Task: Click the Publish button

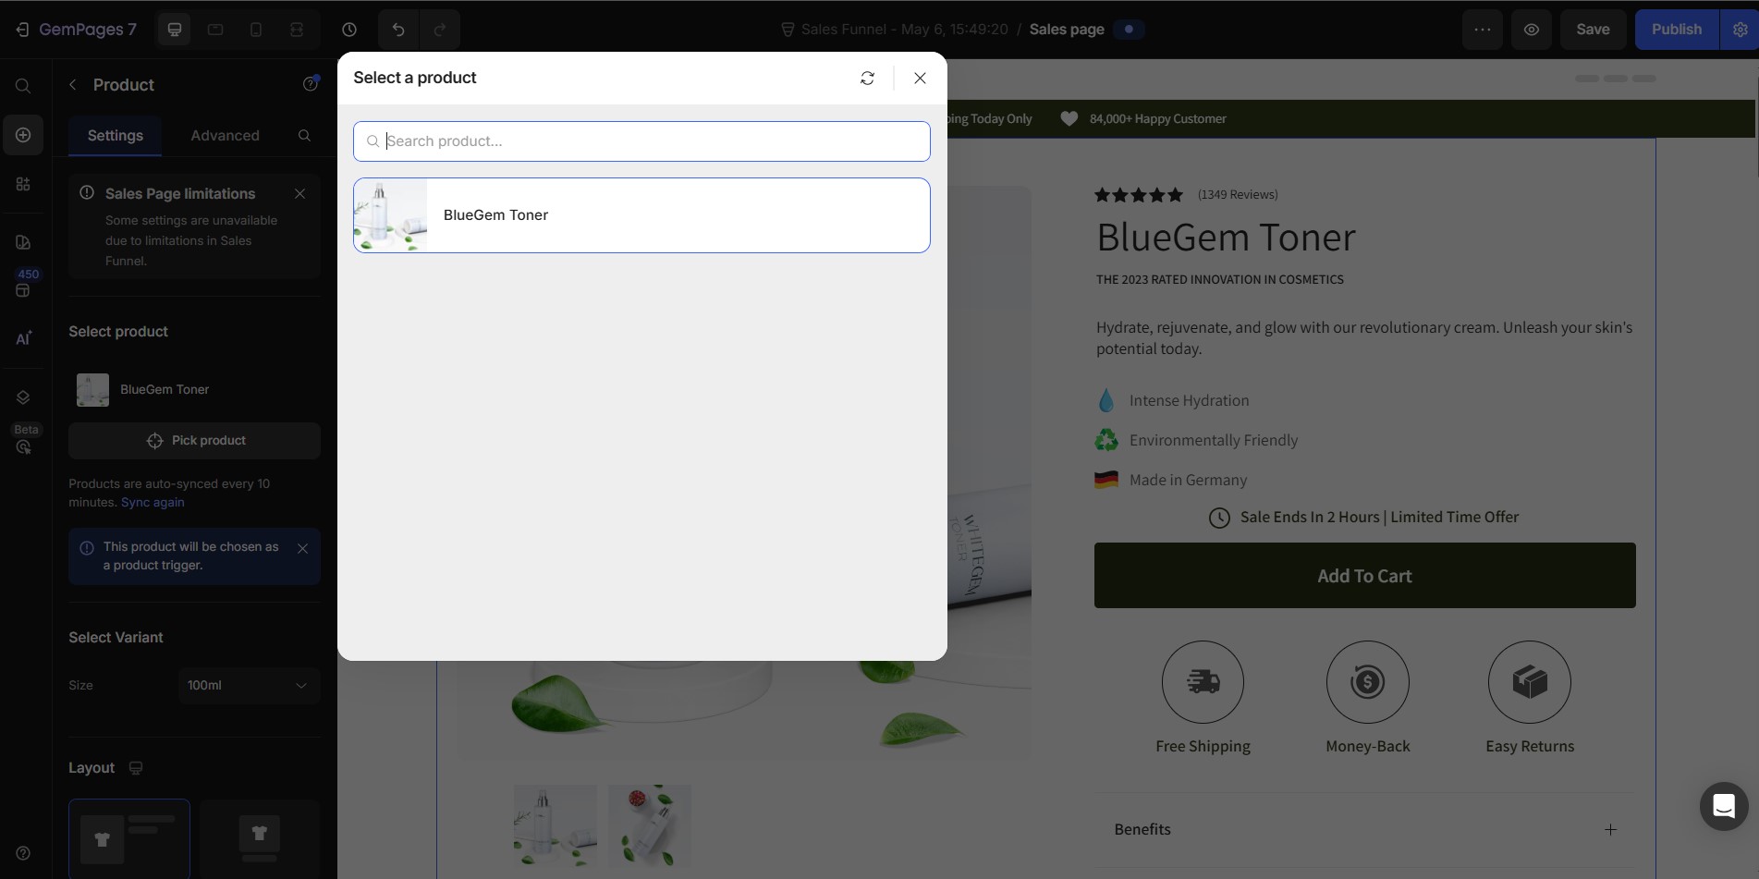Action: pos(1676,30)
